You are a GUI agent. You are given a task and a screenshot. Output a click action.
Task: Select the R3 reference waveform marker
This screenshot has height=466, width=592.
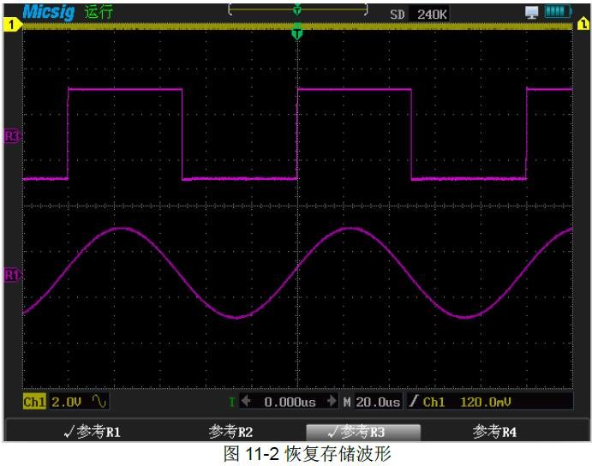tap(13, 136)
